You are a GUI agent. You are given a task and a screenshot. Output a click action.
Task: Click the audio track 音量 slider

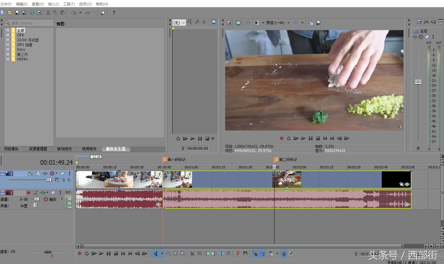(36, 199)
